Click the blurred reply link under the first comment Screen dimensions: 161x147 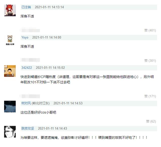(x=30, y=30)
